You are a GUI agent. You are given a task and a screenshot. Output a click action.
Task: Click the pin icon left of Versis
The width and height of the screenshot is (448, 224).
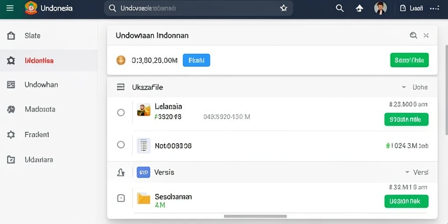121,172
